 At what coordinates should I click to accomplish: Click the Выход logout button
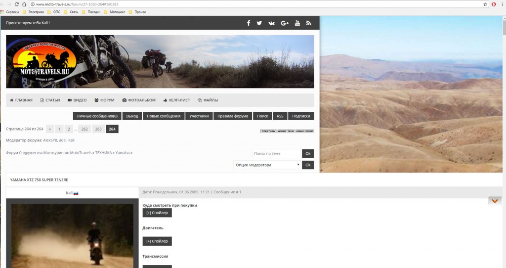132,116
